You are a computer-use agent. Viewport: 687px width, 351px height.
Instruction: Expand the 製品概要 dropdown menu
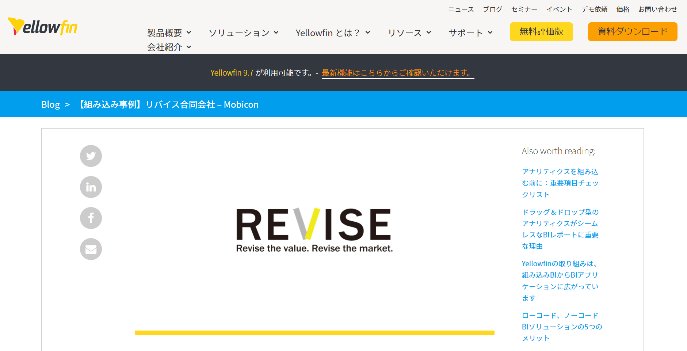tap(169, 33)
